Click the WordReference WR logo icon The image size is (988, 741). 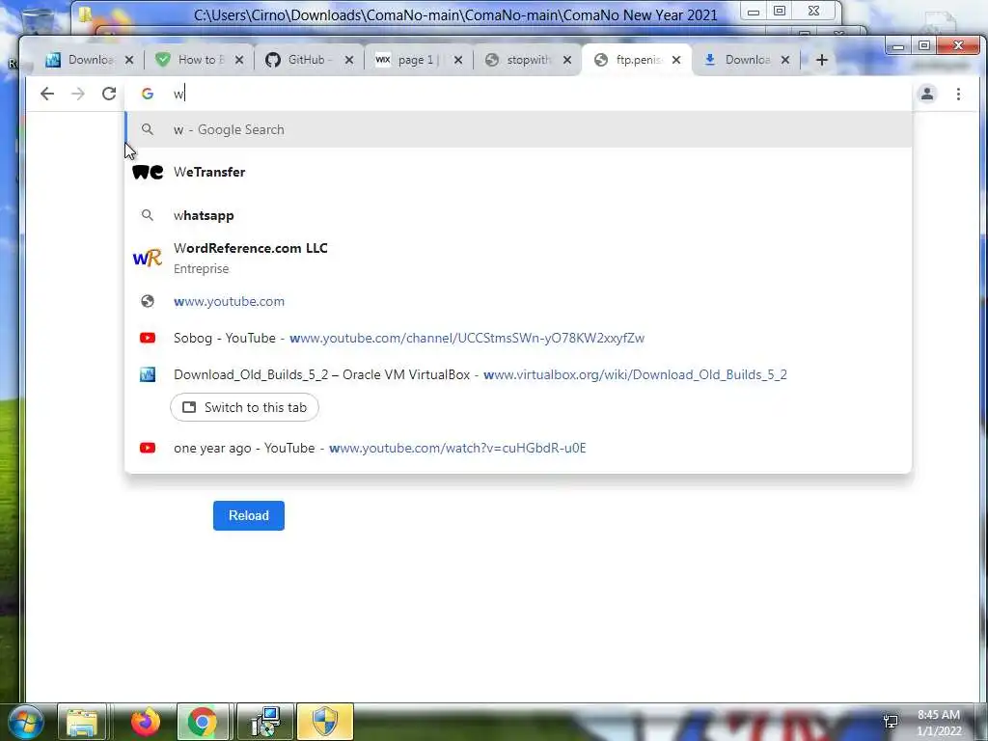click(148, 258)
